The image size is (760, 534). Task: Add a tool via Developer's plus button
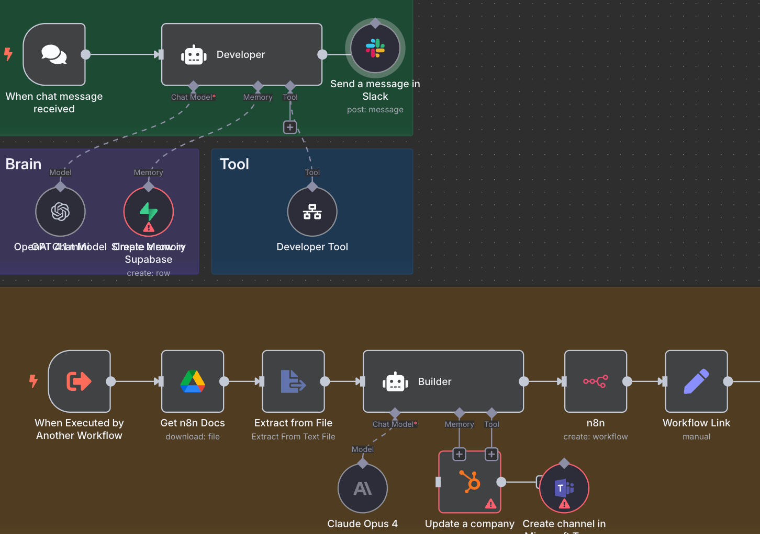click(x=290, y=127)
